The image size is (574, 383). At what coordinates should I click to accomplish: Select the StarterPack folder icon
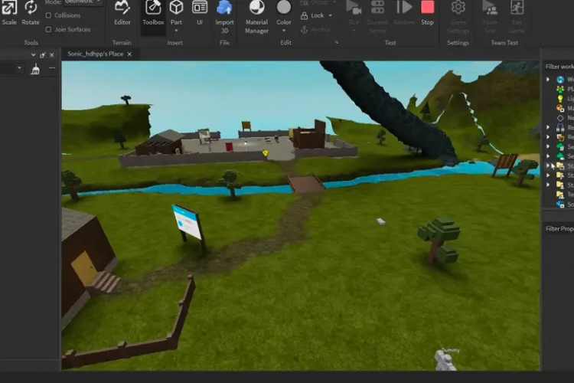coord(560,175)
